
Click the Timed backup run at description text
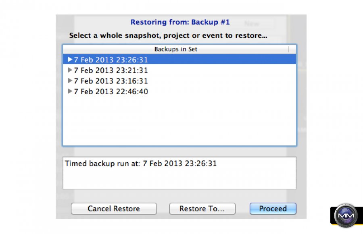click(x=141, y=164)
